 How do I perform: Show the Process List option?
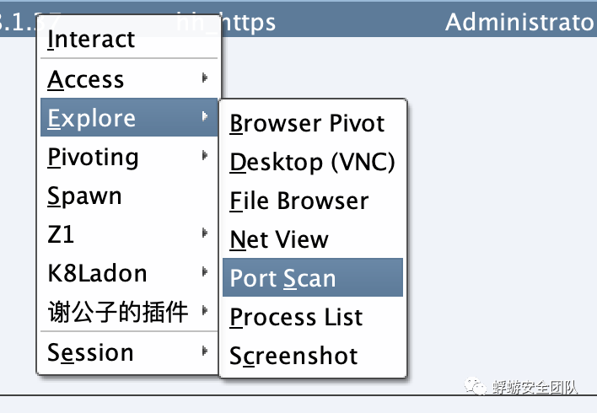295,317
